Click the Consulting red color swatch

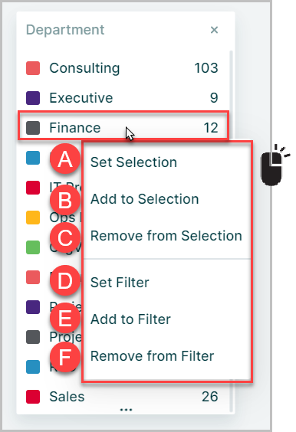[x=33, y=68]
